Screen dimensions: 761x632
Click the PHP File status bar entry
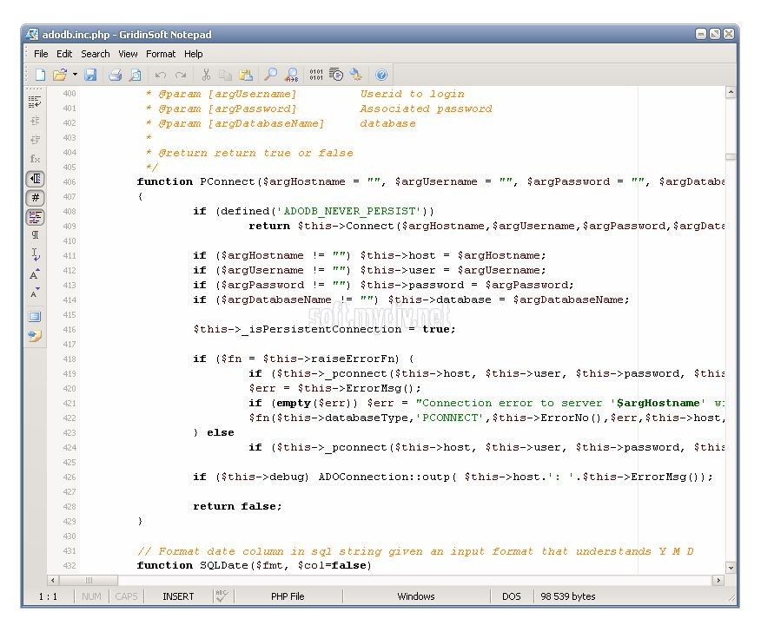tap(288, 596)
